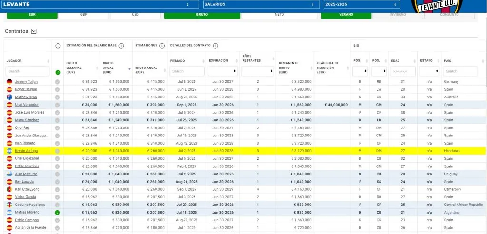Open Roger Brugué player link

coord(26,89)
